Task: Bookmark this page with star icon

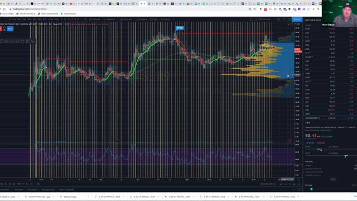Action: coord(255,9)
